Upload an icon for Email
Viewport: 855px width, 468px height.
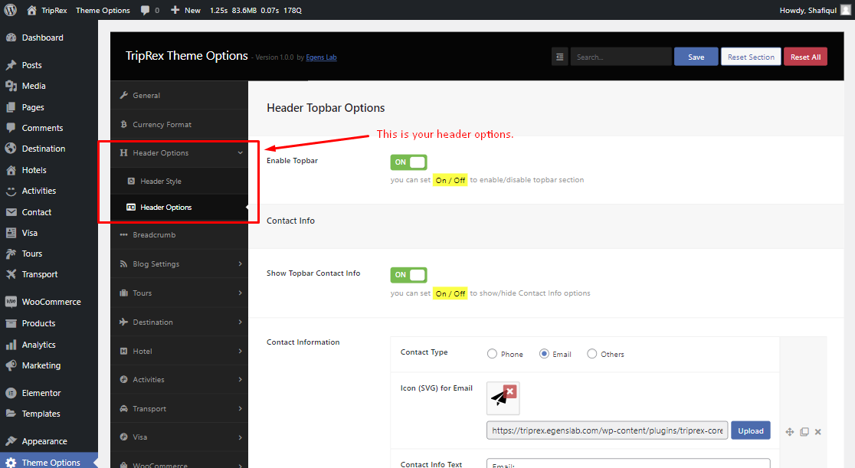tap(750, 431)
